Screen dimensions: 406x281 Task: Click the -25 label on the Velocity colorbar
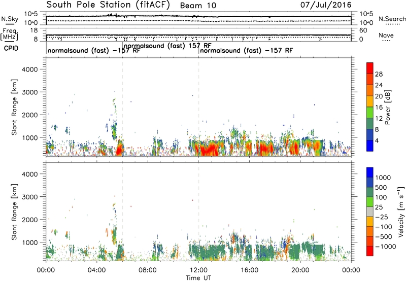coord(382,217)
